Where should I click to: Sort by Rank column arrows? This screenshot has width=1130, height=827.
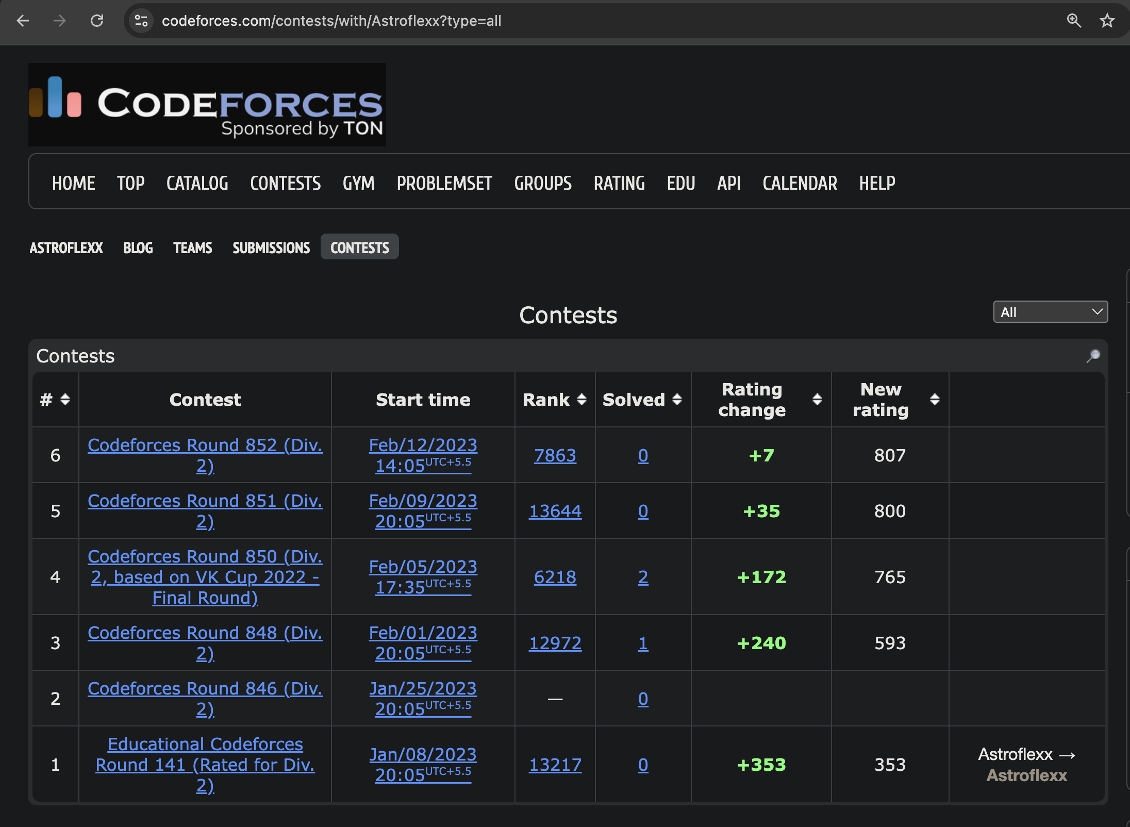click(x=581, y=400)
